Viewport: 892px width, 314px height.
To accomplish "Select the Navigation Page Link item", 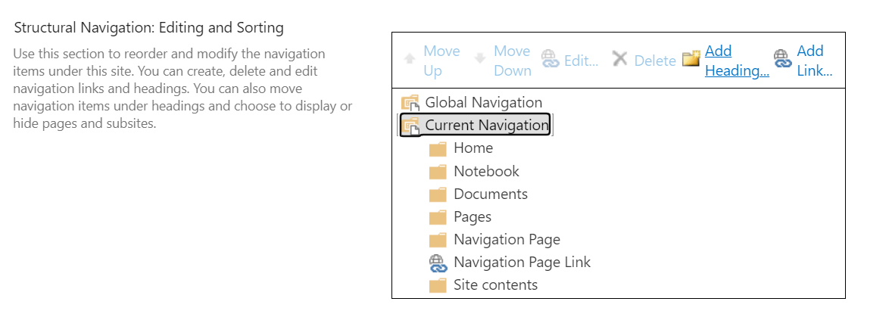I will point(522,263).
